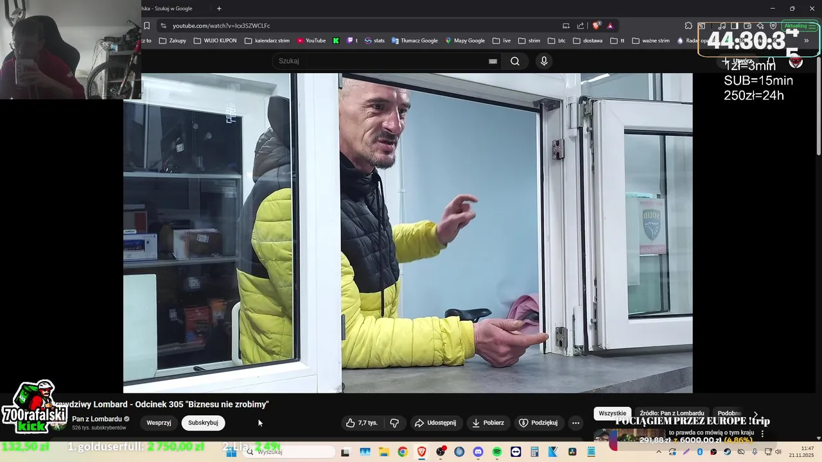The height and width of the screenshot is (462, 822).
Task: Open the on-screen keyboard icon in search box
Action: pos(493,61)
